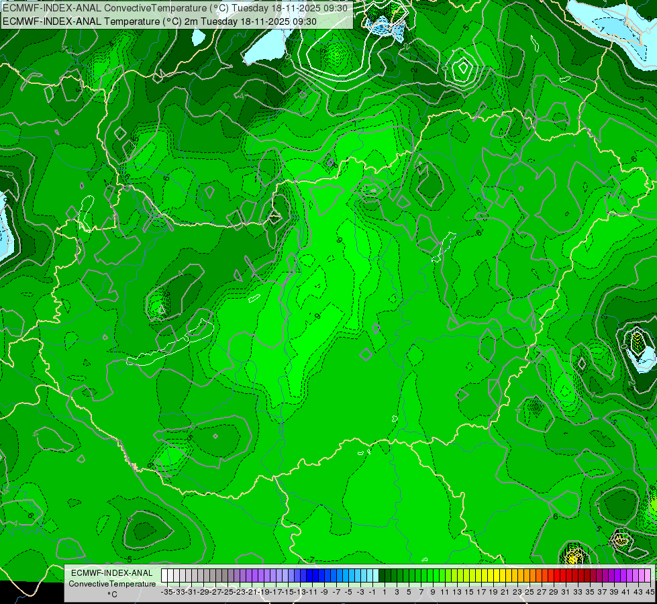Click the legend word ConvectiveTemperature

click(112, 584)
